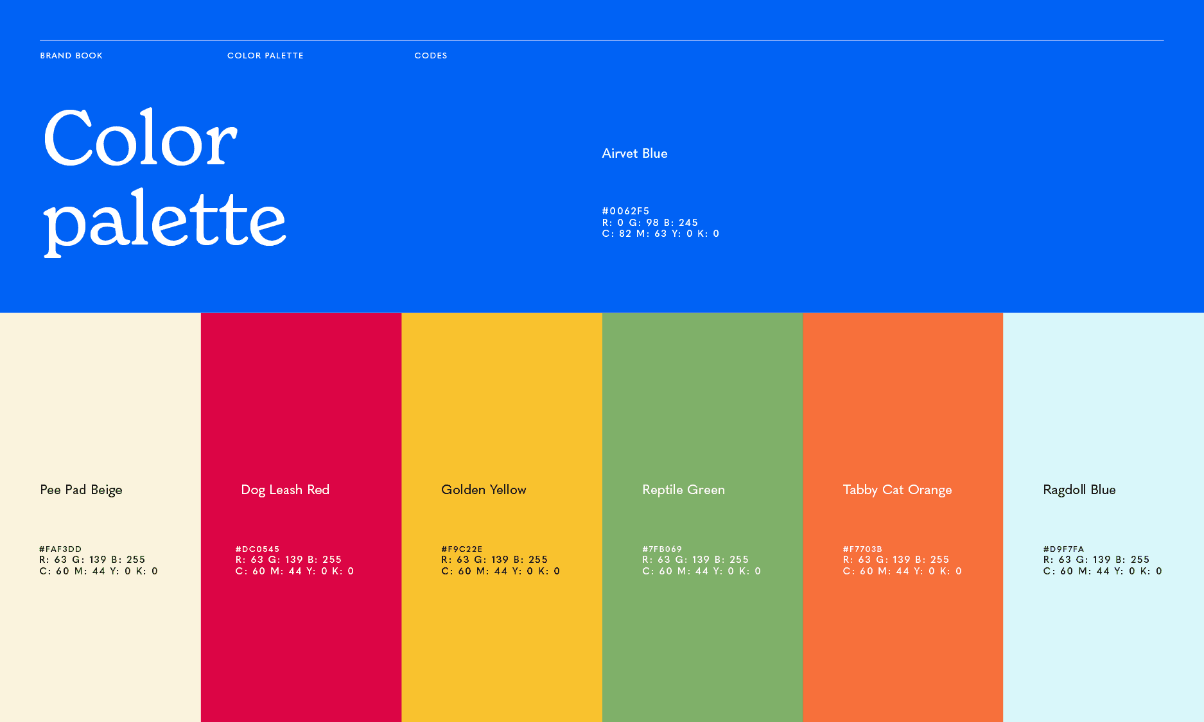The image size is (1204, 722).
Task: Click the CMYK line under Golden Yellow
Action: pyautogui.click(x=501, y=571)
